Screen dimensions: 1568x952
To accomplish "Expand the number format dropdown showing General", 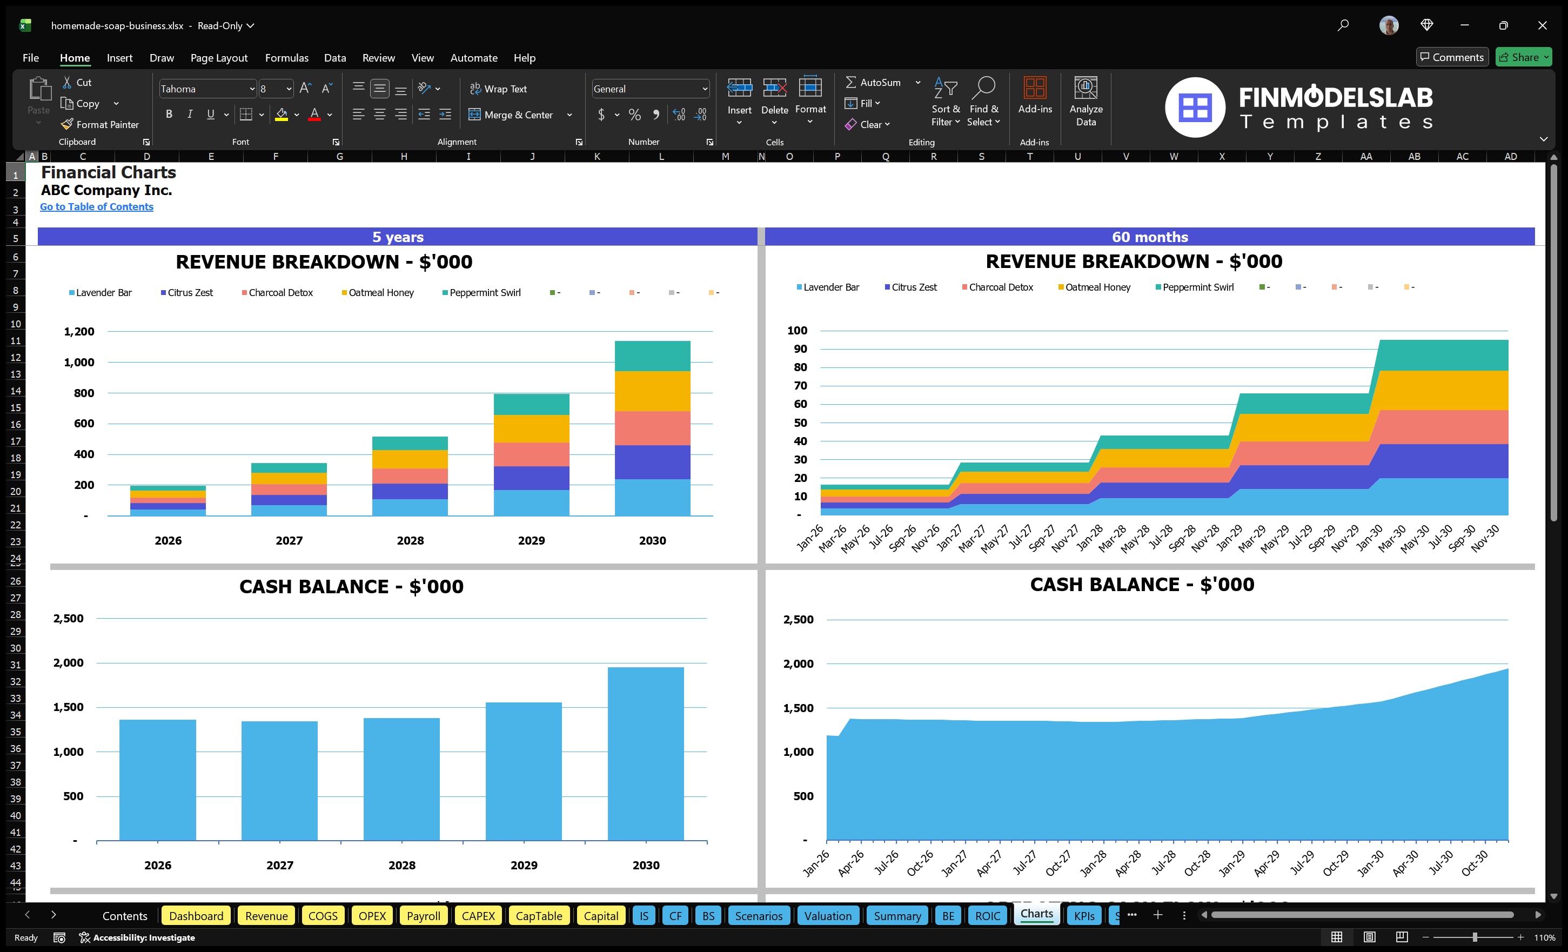I will (x=705, y=89).
